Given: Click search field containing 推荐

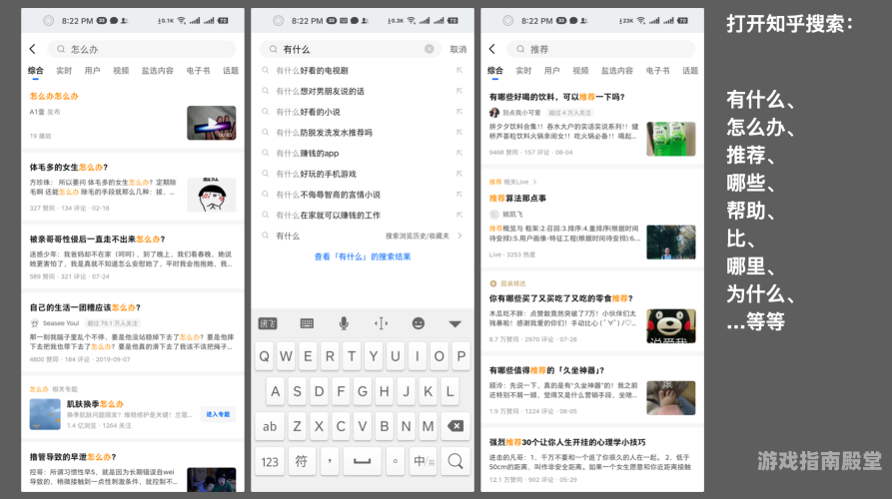Looking at the screenshot, I should pos(600,49).
